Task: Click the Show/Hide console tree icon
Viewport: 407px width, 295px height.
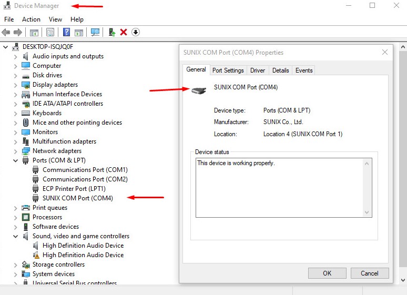Action: [34, 33]
